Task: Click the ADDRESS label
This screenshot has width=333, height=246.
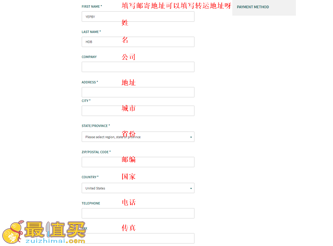Action: click(90, 82)
